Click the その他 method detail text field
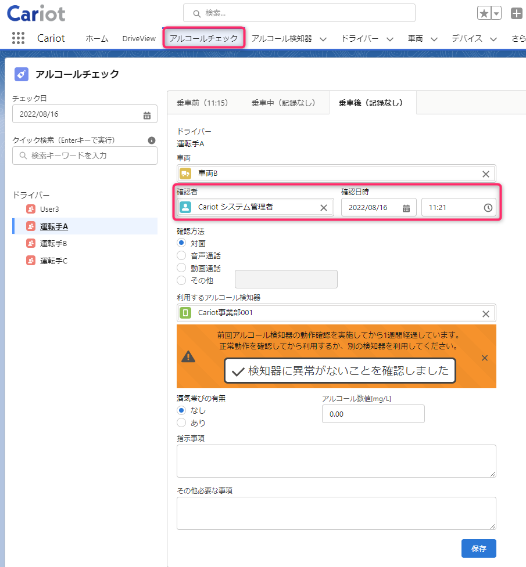Screen dimensions: 526x567 click(286, 279)
